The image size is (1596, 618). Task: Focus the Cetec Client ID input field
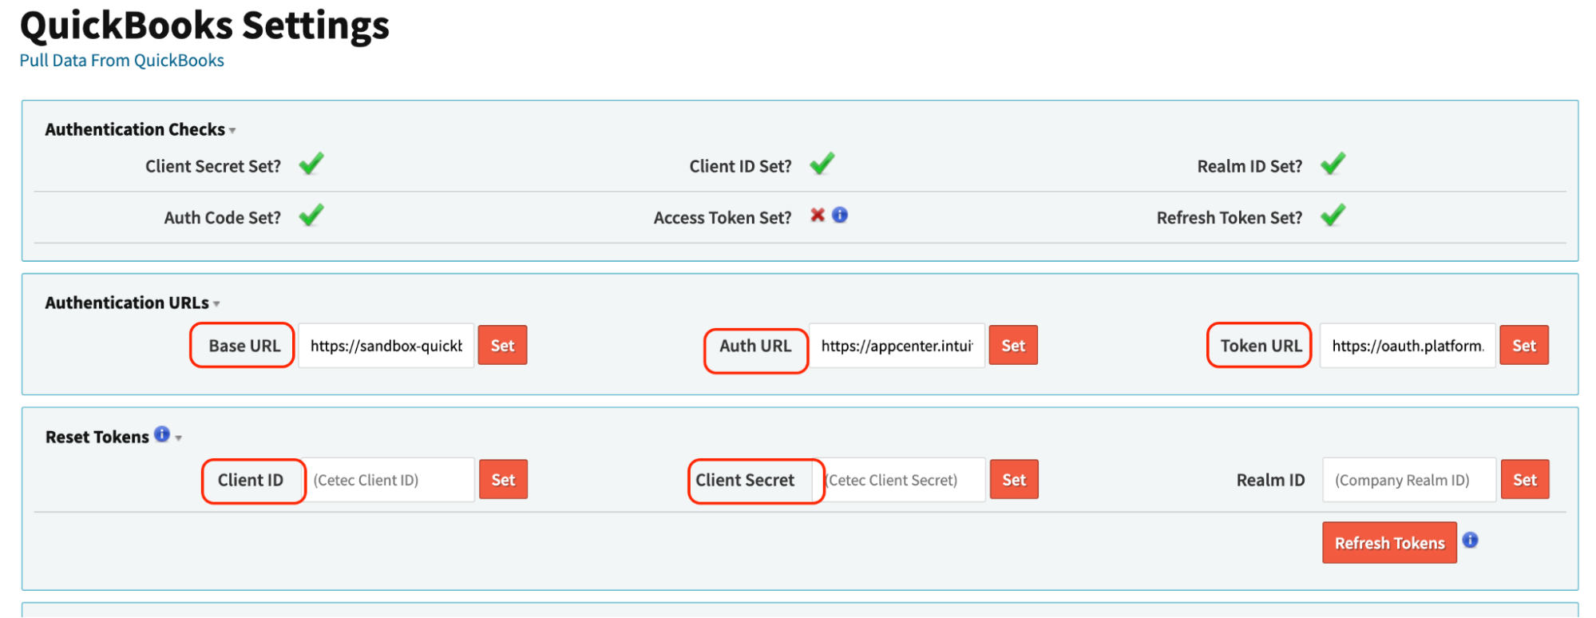(x=390, y=480)
